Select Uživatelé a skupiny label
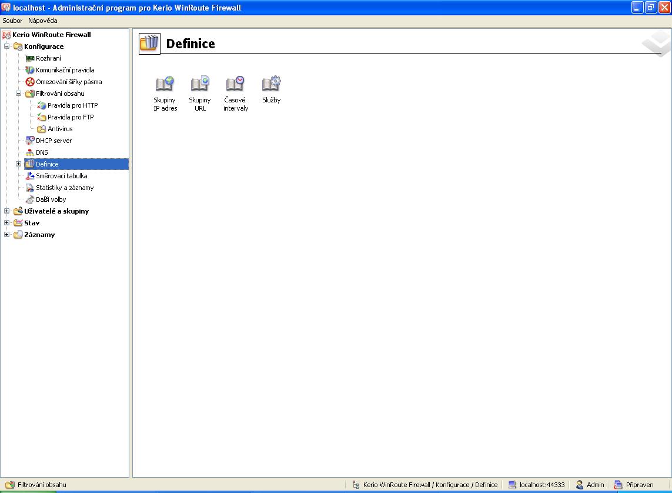The image size is (672, 493). [x=56, y=211]
